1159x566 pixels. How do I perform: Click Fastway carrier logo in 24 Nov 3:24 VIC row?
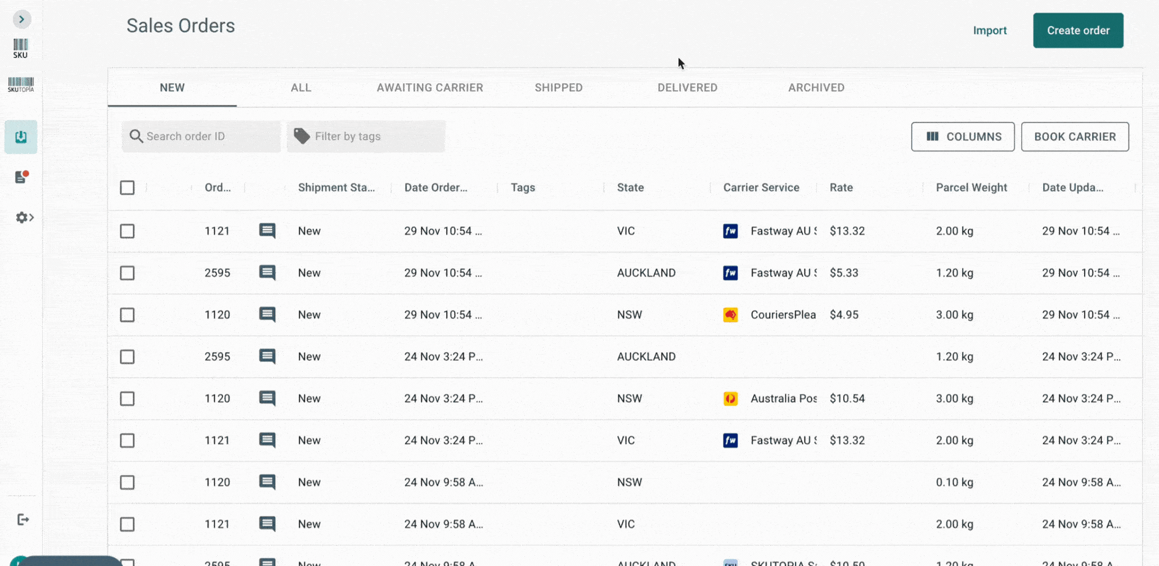pyautogui.click(x=730, y=440)
